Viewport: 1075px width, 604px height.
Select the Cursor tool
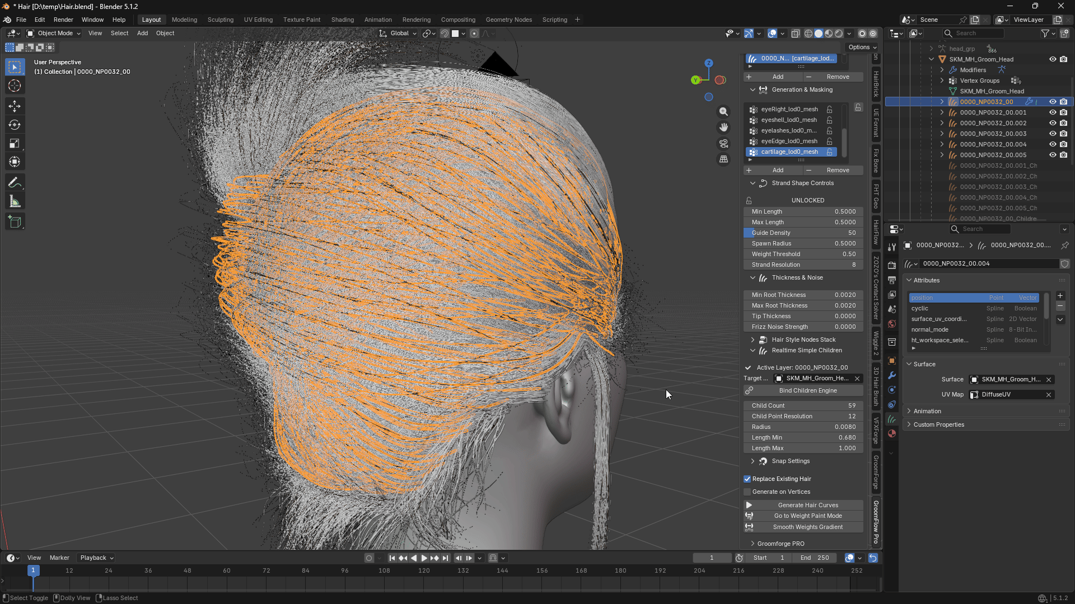[x=15, y=86]
